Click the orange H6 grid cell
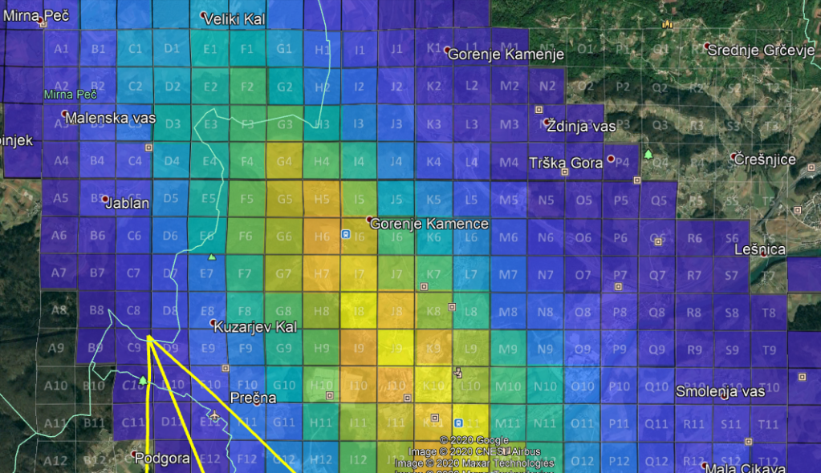The image size is (821, 473). coord(321,236)
